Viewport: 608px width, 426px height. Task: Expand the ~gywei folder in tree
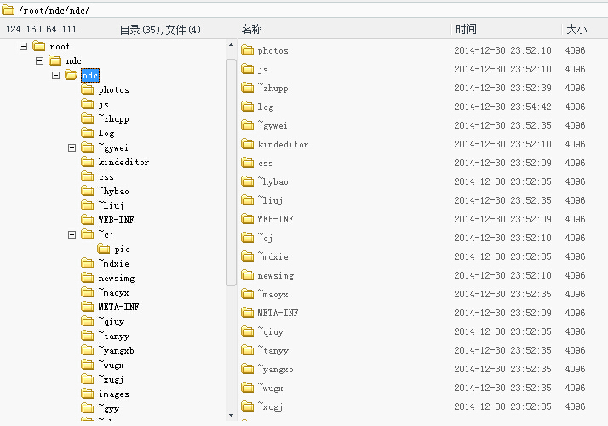[x=72, y=147]
